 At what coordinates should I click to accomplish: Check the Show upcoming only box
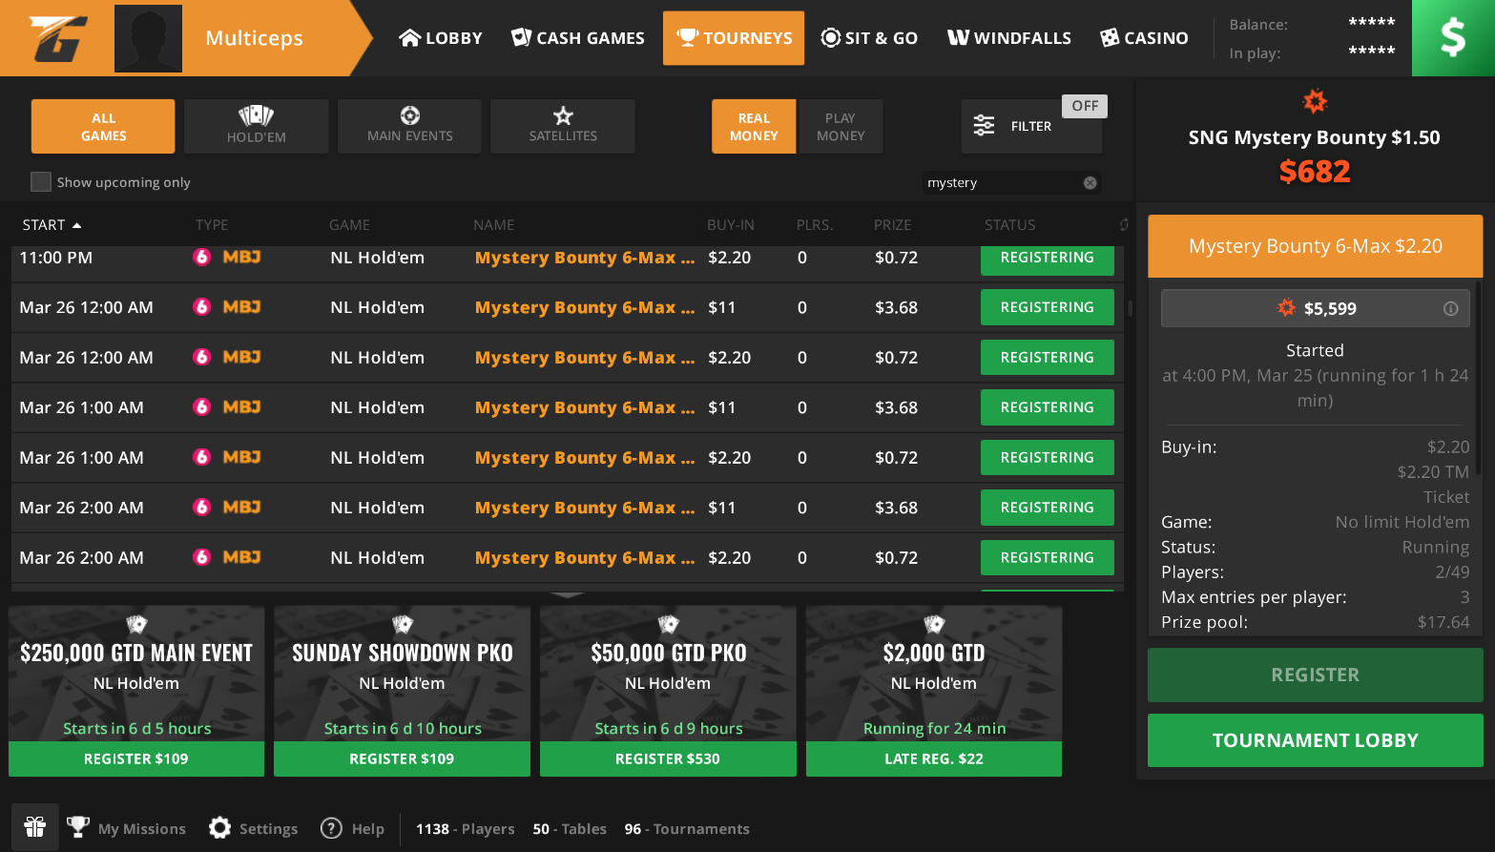tap(41, 182)
